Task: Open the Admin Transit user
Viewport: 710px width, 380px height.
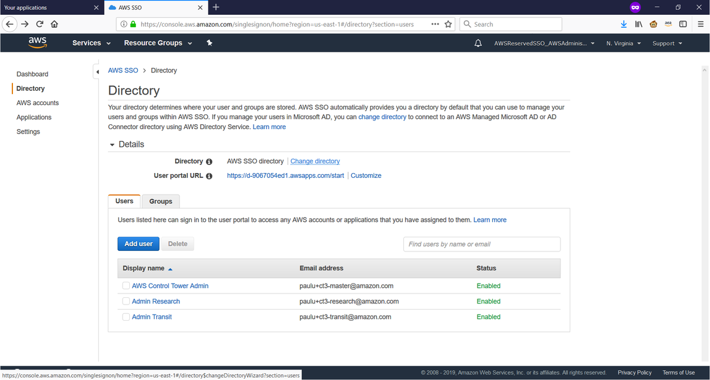Action: [152, 316]
